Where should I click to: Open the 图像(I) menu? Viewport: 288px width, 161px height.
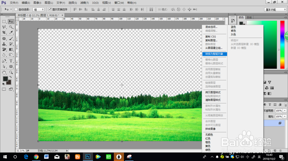tap(37, 3)
